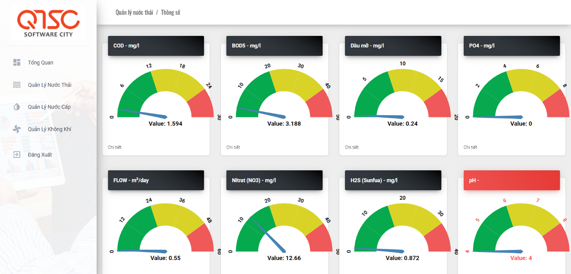This screenshot has height=274, width=571.
Task: Click the PO4 - mg/l card header
Action: [x=512, y=46]
